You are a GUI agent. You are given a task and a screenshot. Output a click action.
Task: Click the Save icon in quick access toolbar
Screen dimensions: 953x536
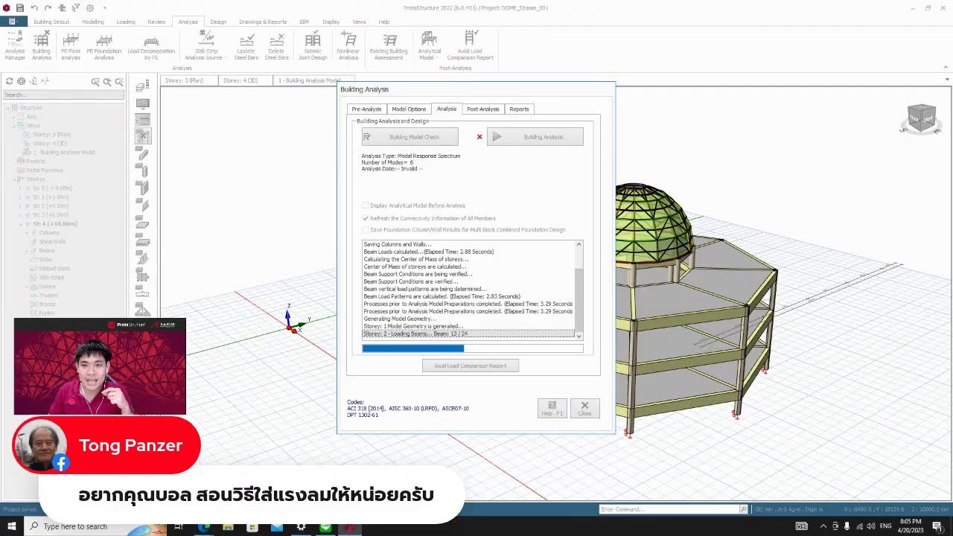[20, 7]
